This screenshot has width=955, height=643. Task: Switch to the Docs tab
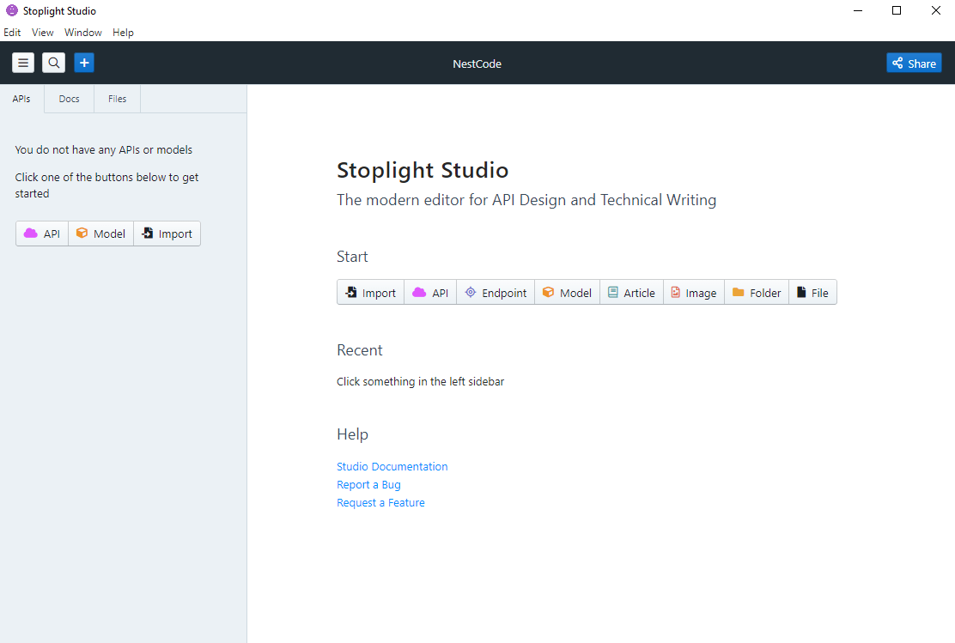[x=69, y=99]
